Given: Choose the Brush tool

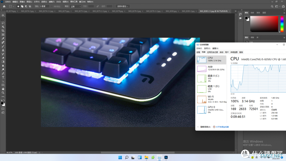Looking at the screenshot, I should coord(3,46).
